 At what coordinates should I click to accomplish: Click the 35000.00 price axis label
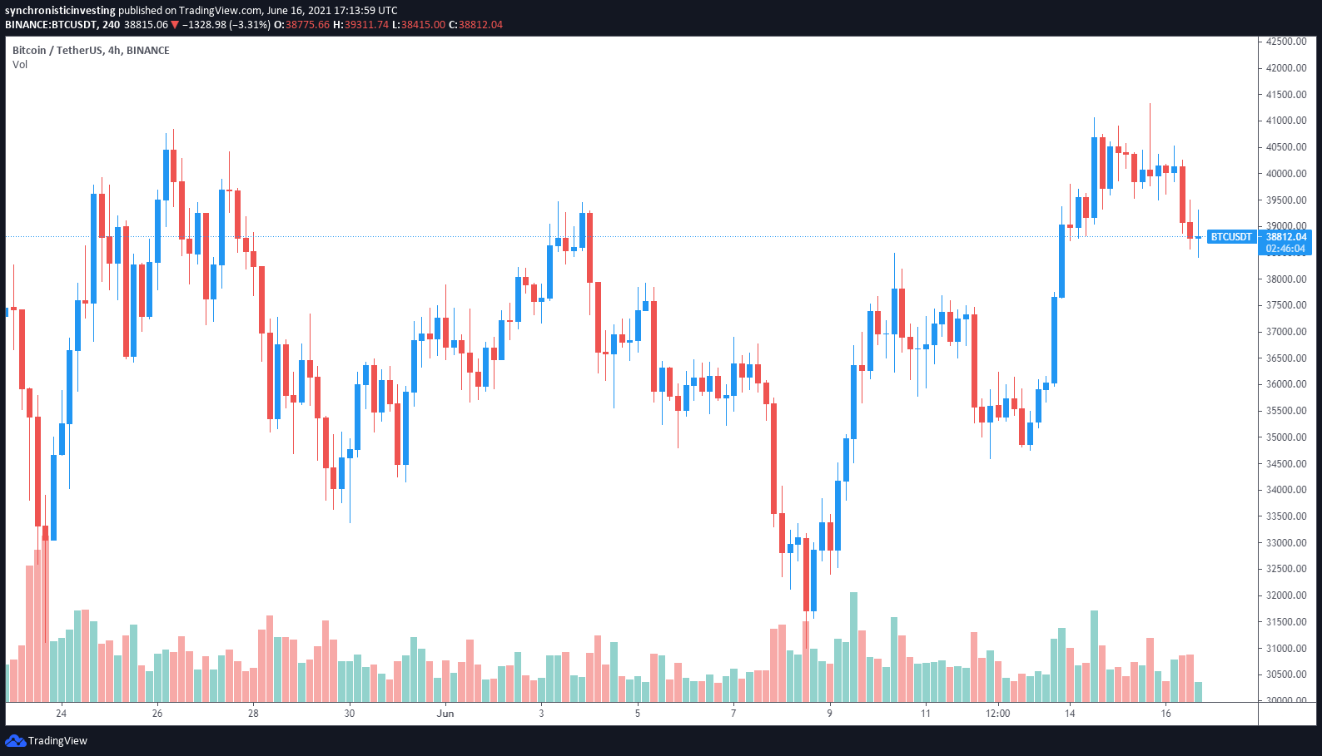point(1286,437)
